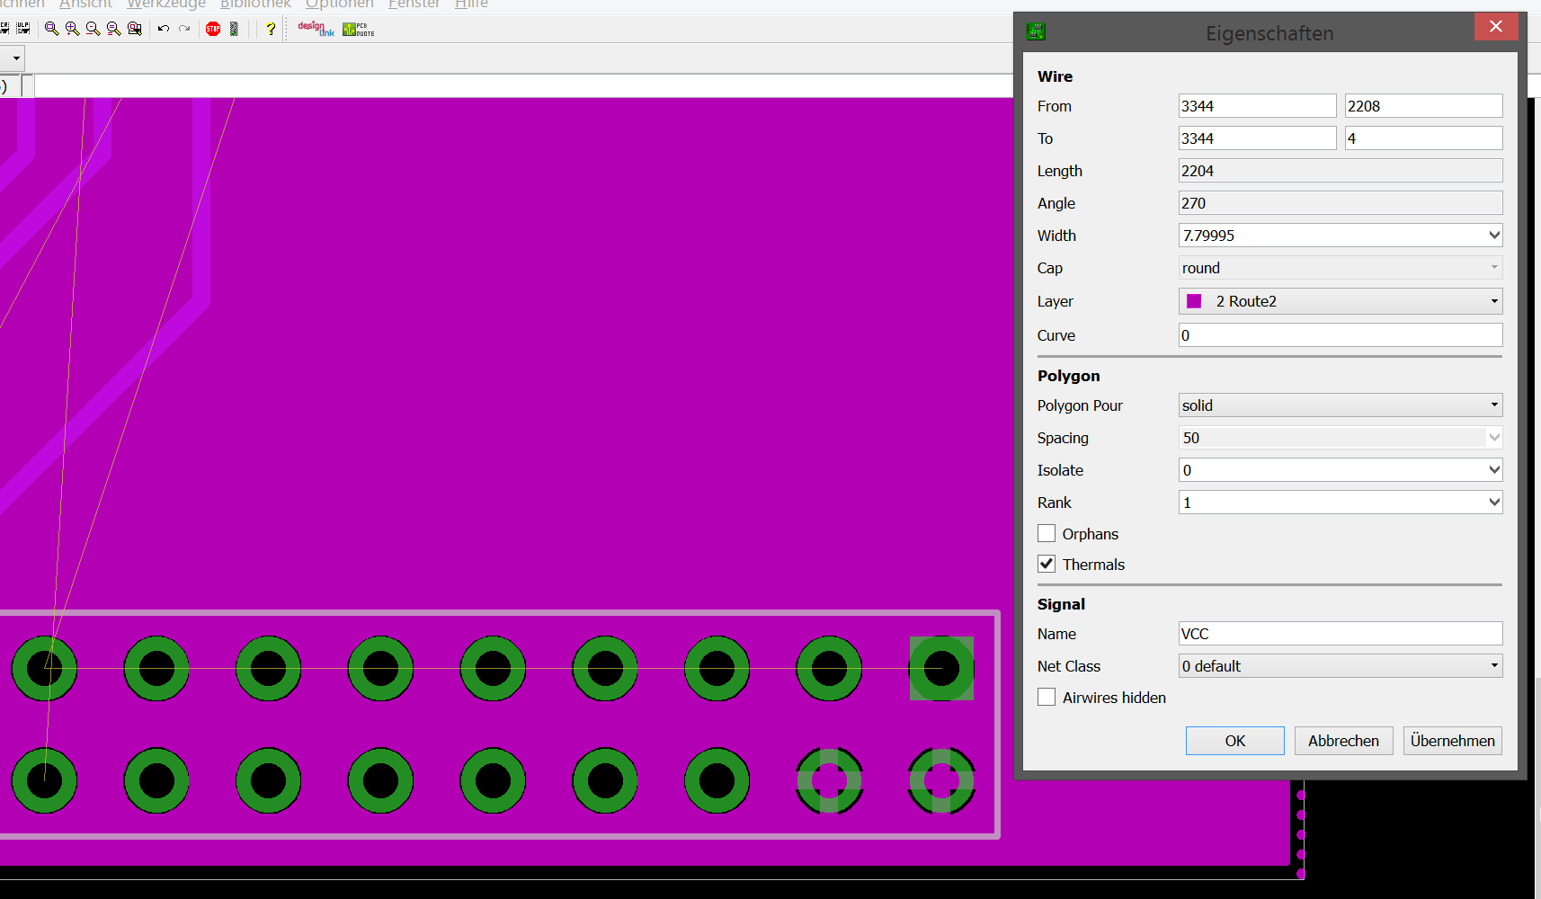Uncheck the Thermals checkbox
1541x899 pixels.
[1047, 564]
